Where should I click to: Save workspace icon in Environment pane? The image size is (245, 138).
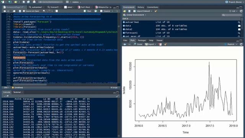129,11
